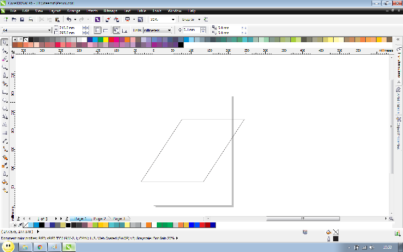Click the horizontal scrollbar thumb
Viewport: 403px width, 252px height.
click(x=303, y=219)
